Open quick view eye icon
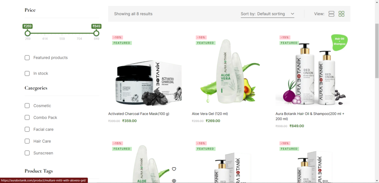 click(x=174, y=180)
